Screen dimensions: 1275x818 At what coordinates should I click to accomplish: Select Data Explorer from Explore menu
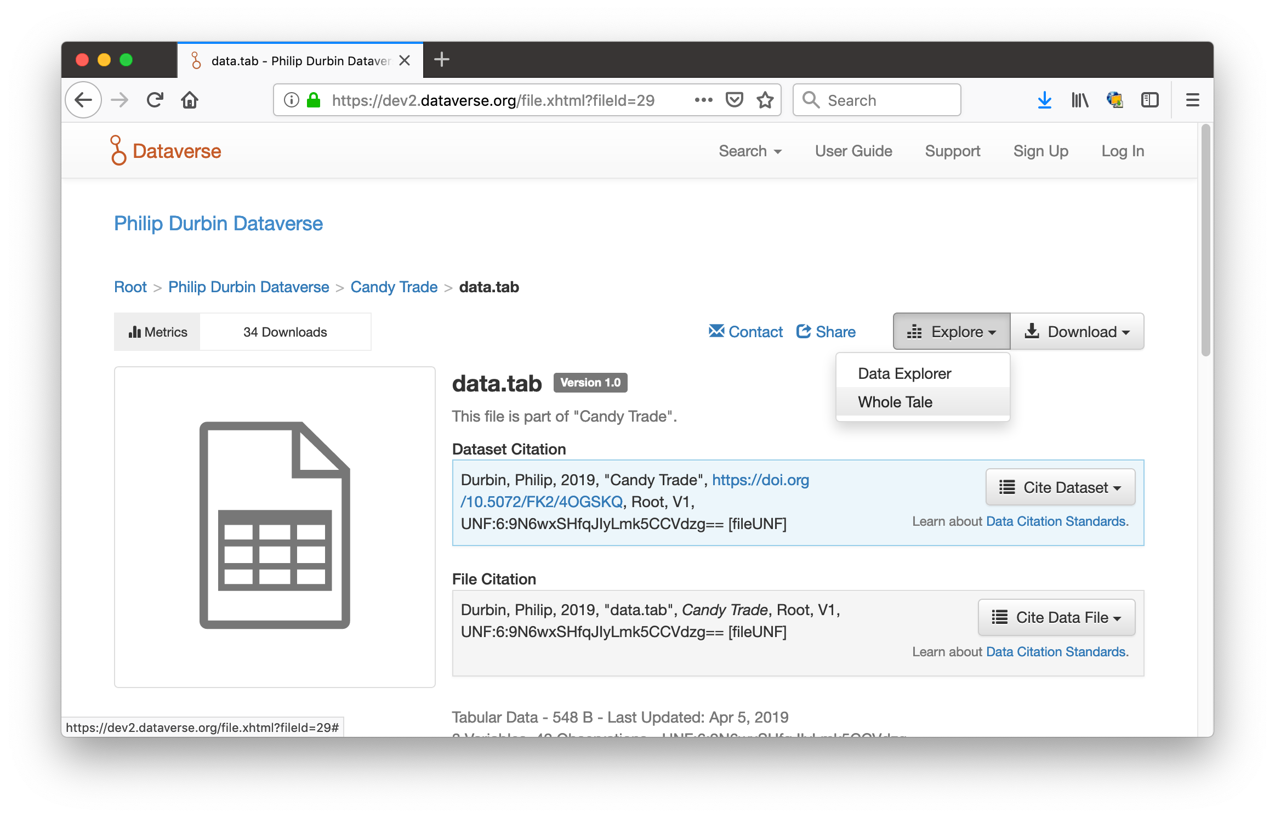coord(923,373)
